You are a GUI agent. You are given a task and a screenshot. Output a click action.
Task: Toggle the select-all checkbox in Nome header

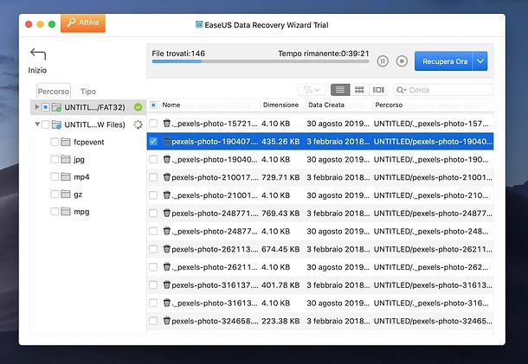[x=153, y=105]
